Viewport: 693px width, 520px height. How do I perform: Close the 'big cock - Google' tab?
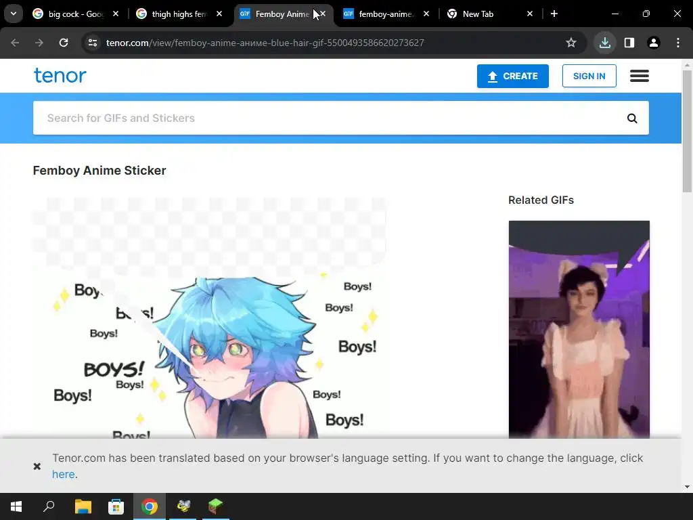(x=116, y=14)
